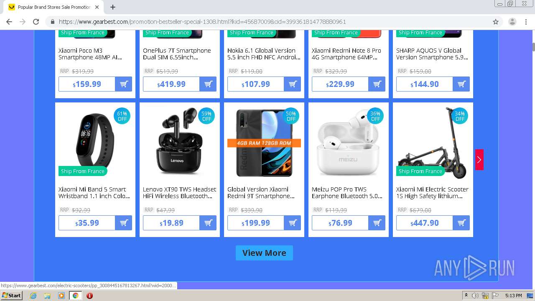535x301 pixels.
Task: Reload the Gearbest page
Action: click(x=36, y=22)
